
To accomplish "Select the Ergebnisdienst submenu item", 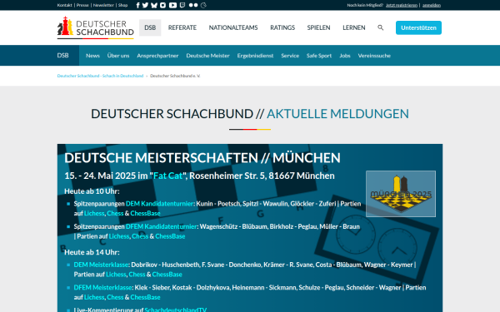I will (255, 56).
